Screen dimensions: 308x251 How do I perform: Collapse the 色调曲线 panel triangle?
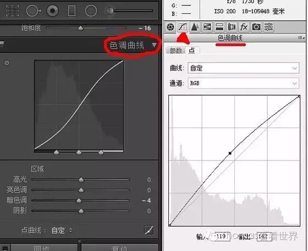pyautogui.click(x=154, y=45)
